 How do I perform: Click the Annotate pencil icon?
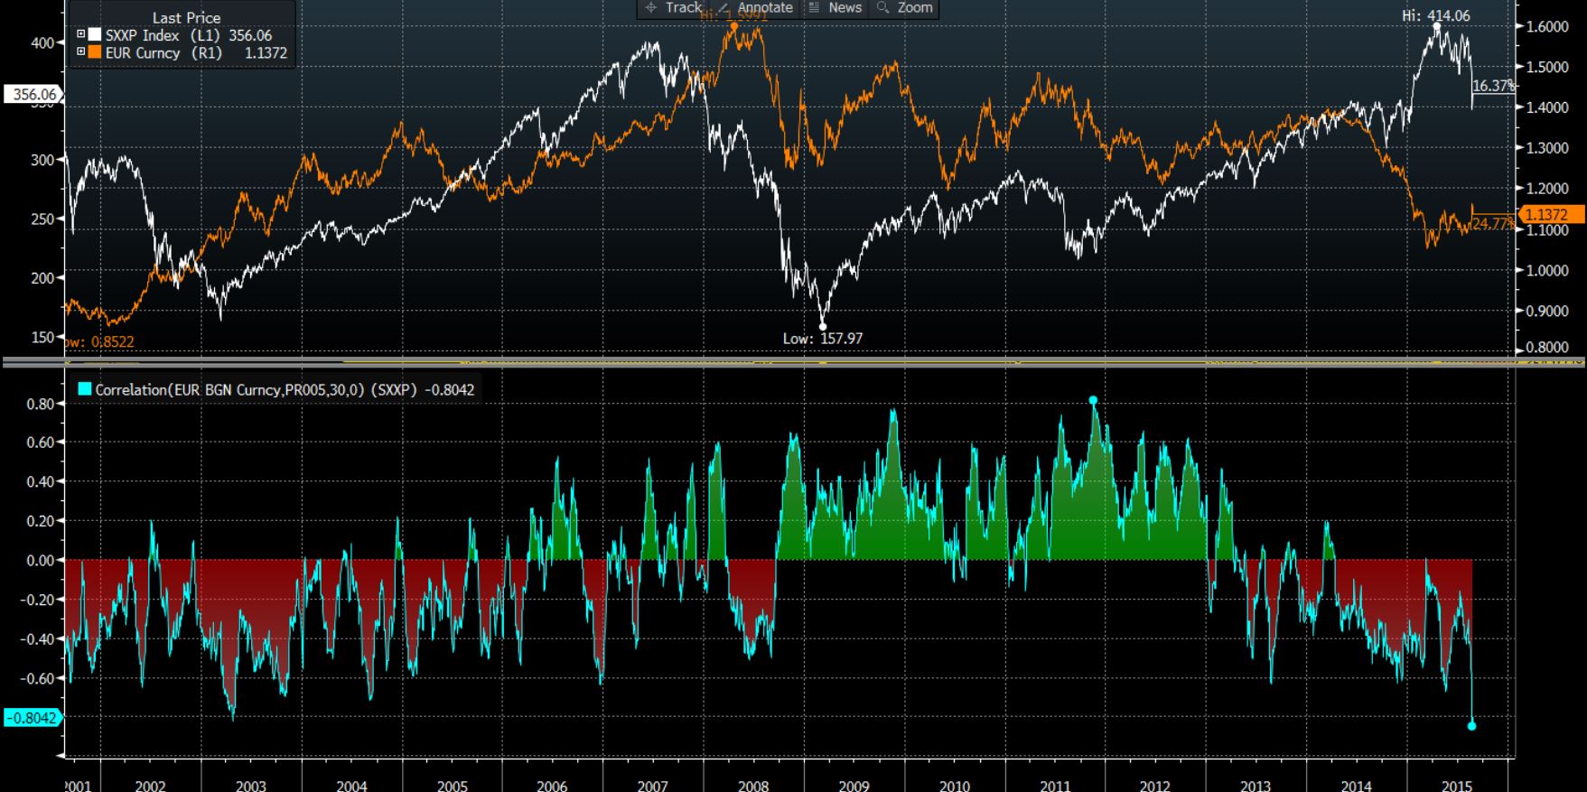pyautogui.click(x=724, y=7)
